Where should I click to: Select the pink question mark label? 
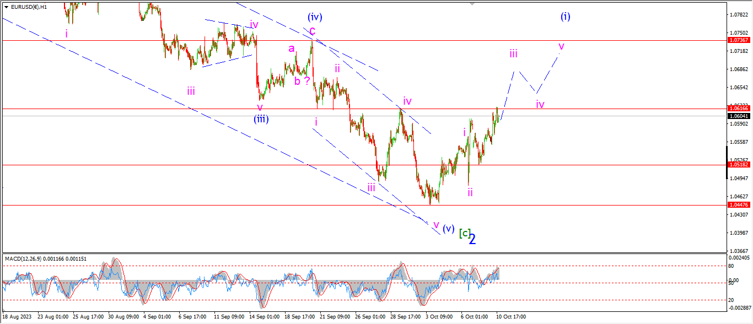[x=307, y=80]
